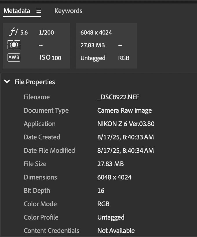Click the Document Type label

(46, 111)
